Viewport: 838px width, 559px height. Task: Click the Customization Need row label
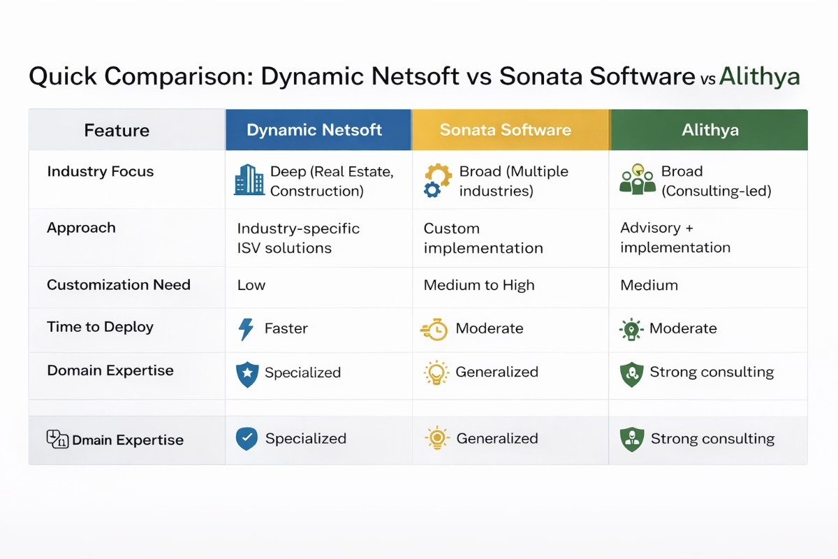(118, 285)
